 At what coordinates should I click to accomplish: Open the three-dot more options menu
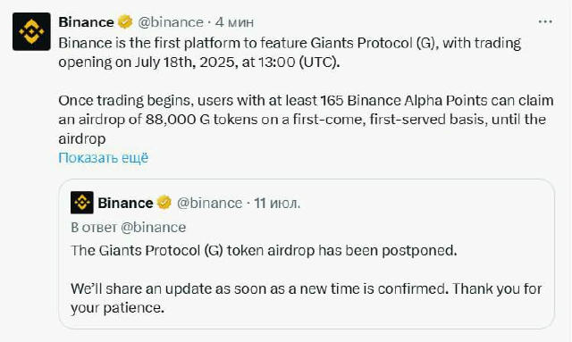545,21
